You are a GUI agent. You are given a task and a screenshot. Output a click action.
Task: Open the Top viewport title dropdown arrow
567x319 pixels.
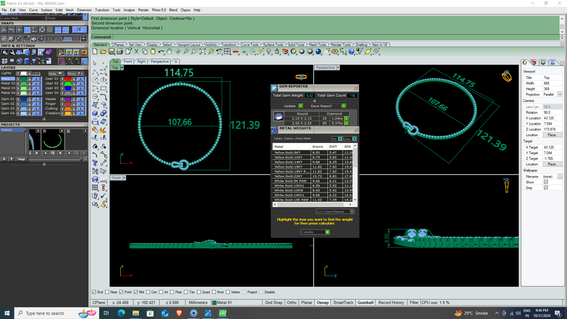coord(122,68)
